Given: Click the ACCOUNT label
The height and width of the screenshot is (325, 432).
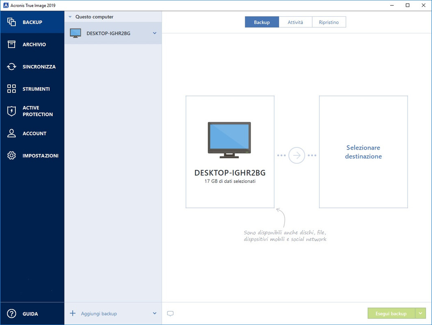Looking at the screenshot, I should [35, 133].
